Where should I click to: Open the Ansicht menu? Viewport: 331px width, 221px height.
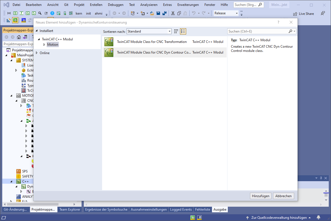53,5
